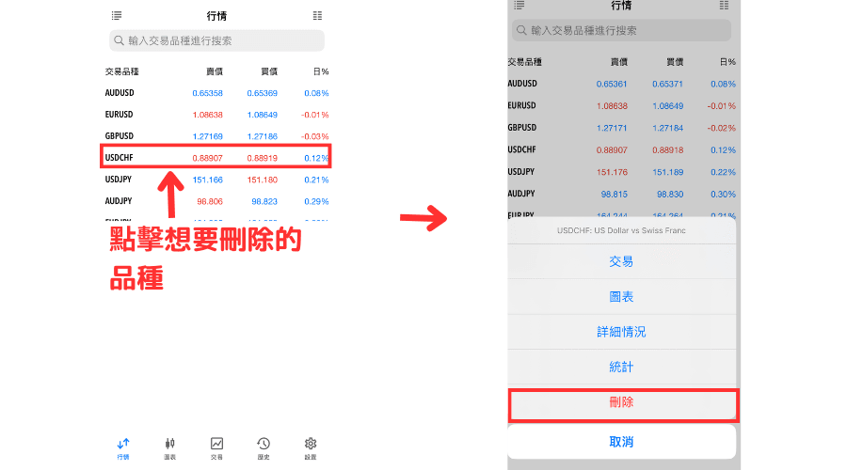Image resolution: width=847 pixels, height=470 pixels.
Task: Select the EURUSD row in left quote list
Action: tap(216, 115)
